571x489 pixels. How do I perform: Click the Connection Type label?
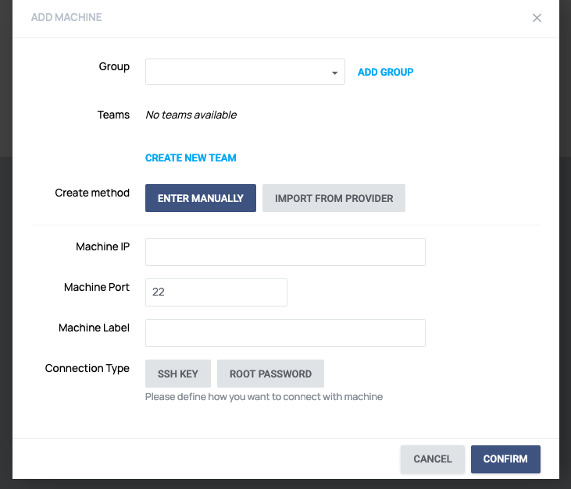tap(87, 368)
